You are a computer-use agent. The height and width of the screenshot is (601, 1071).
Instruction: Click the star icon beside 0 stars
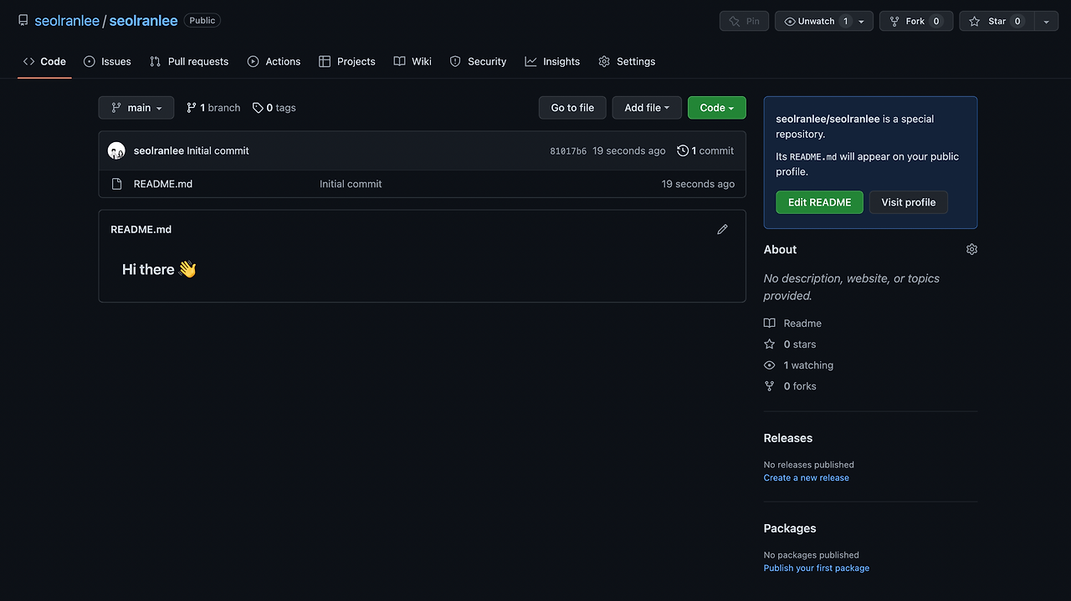pos(770,344)
